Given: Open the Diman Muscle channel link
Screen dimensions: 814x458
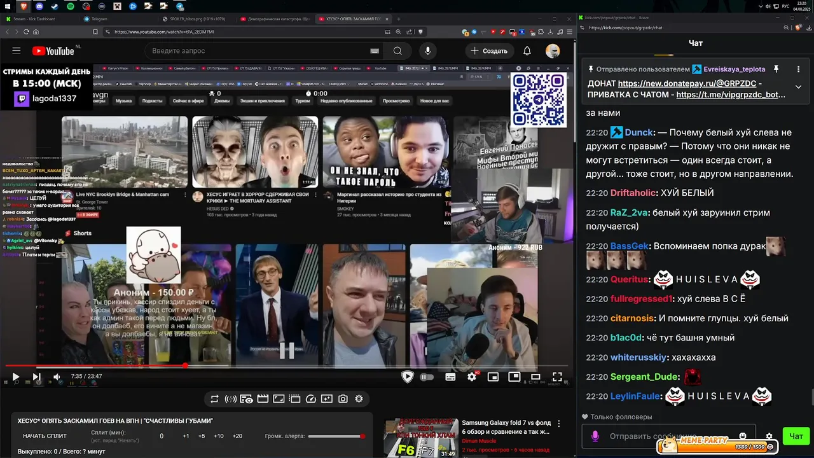Looking at the screenshot, I should (x=479, y=441).
